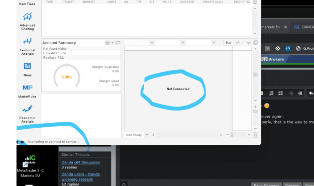Viewport: 314px width, 186px height.
Task: Click the connection status plug icon
Action: [21, 142]
